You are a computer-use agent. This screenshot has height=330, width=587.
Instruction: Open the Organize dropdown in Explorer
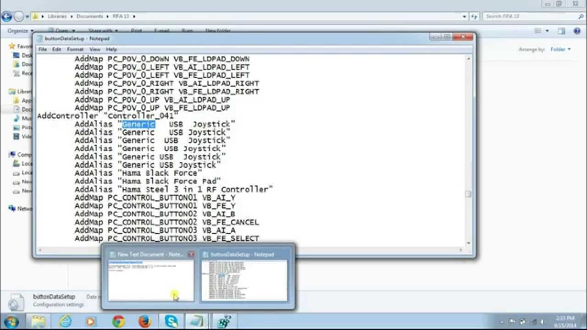pos(20,31)
